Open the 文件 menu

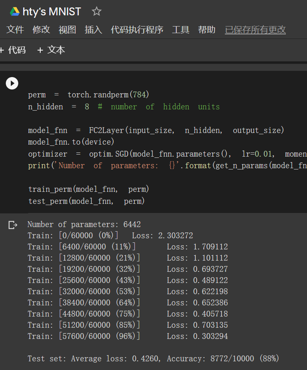15,30
